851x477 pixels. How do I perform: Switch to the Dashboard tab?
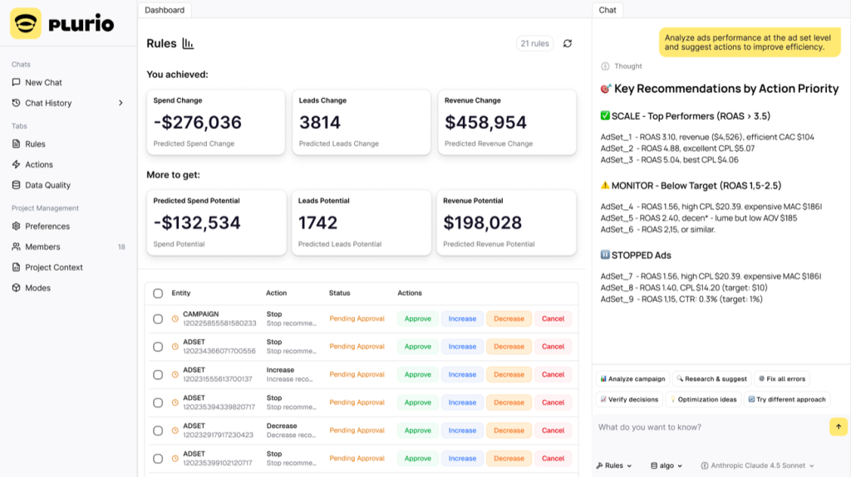click(x=165, y=10)
